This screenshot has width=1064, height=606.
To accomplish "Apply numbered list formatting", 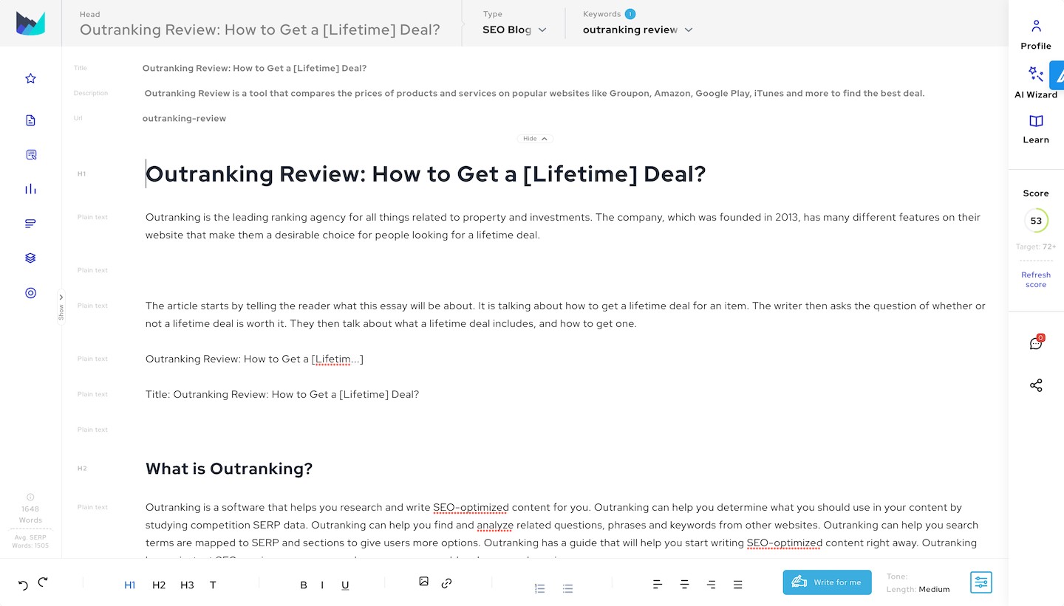I will point(539,588).
